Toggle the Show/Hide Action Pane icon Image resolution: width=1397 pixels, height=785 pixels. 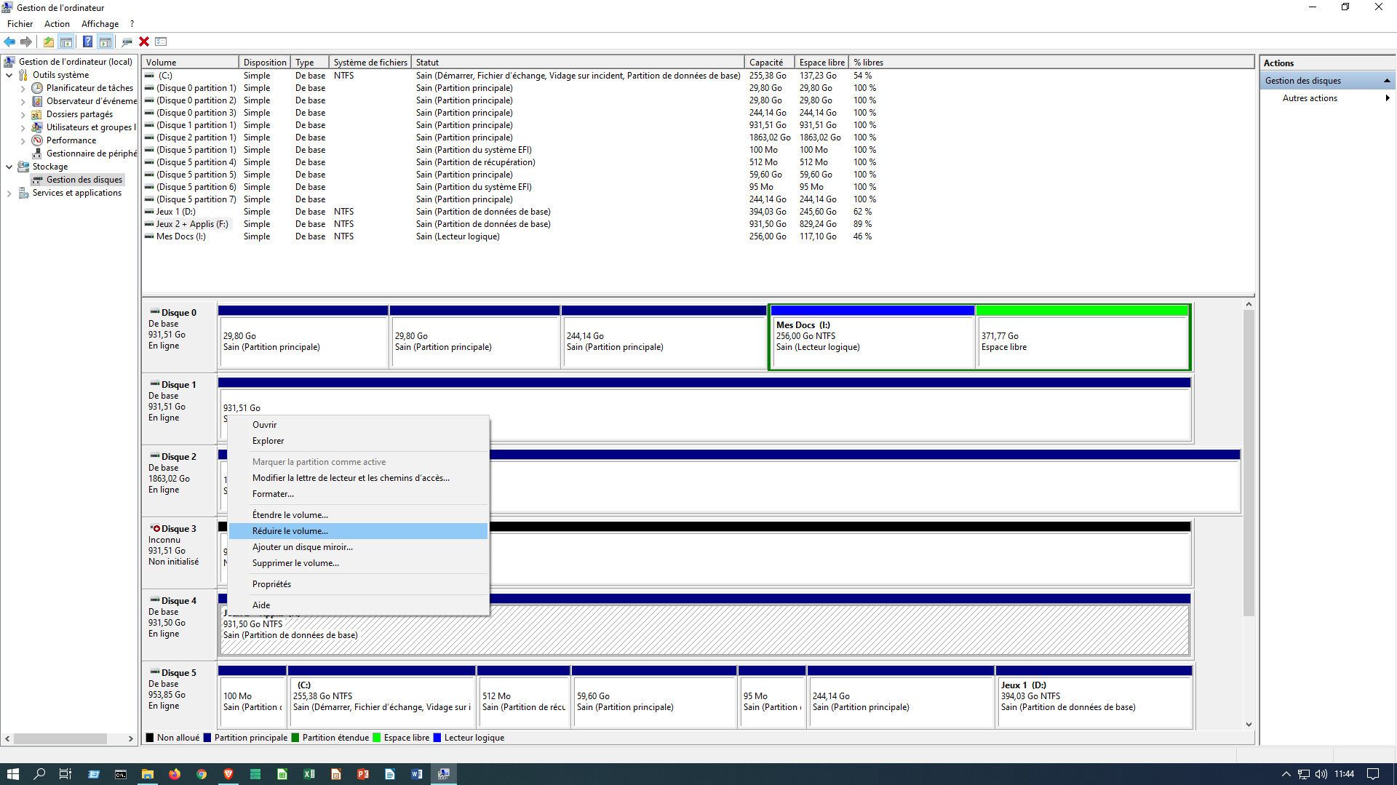tap(106, 41)
